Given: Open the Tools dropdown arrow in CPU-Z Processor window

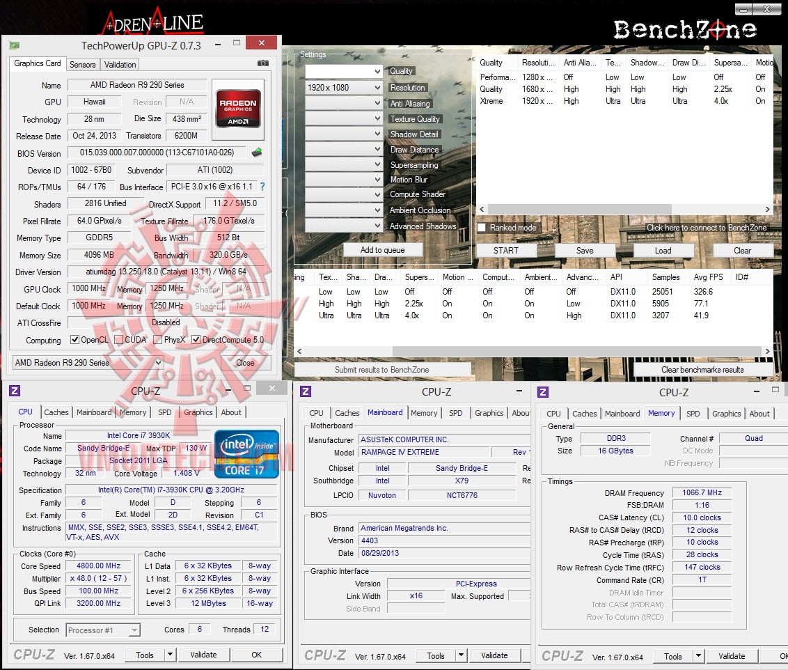Looking at the screenshot, I should tap(171, 655).
